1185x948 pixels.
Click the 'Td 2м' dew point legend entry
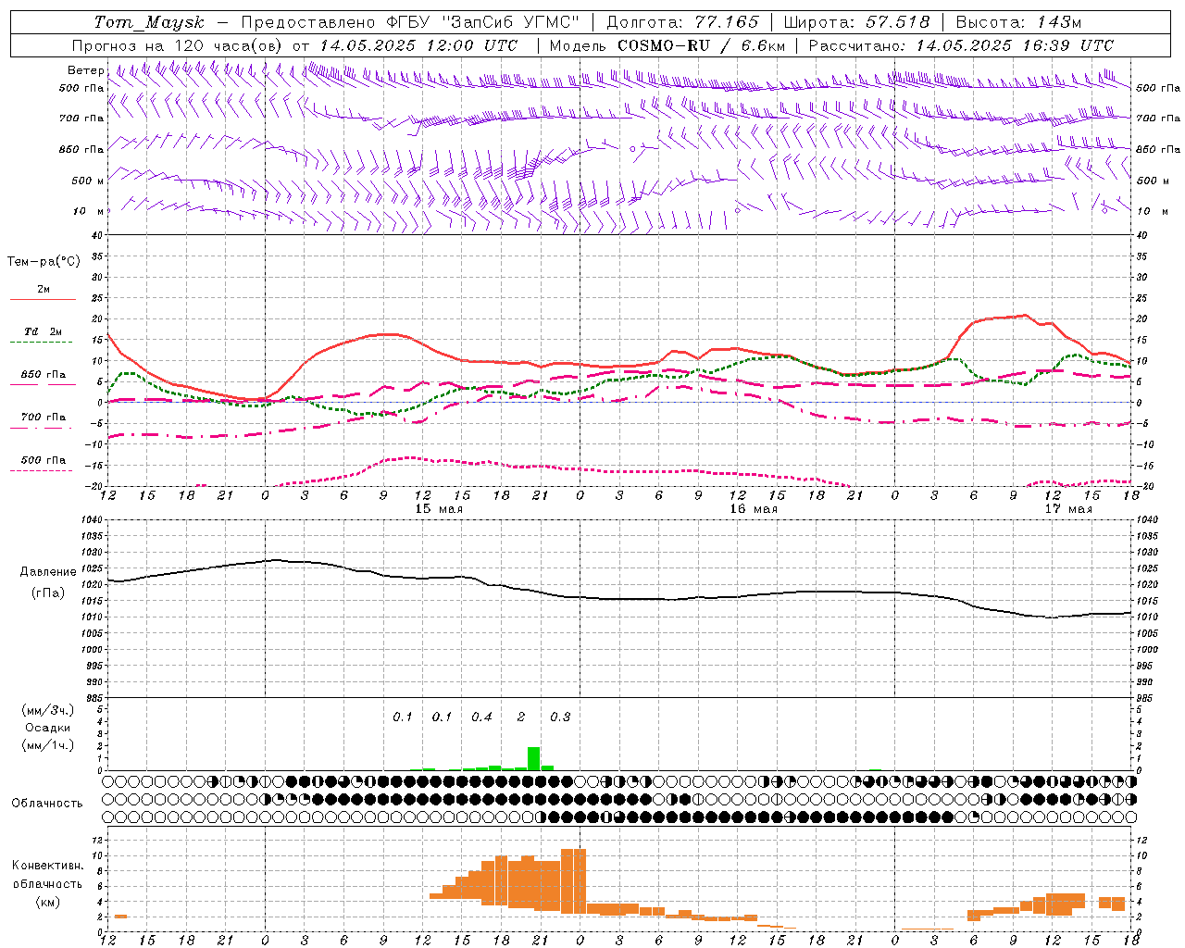pos(43,331)
